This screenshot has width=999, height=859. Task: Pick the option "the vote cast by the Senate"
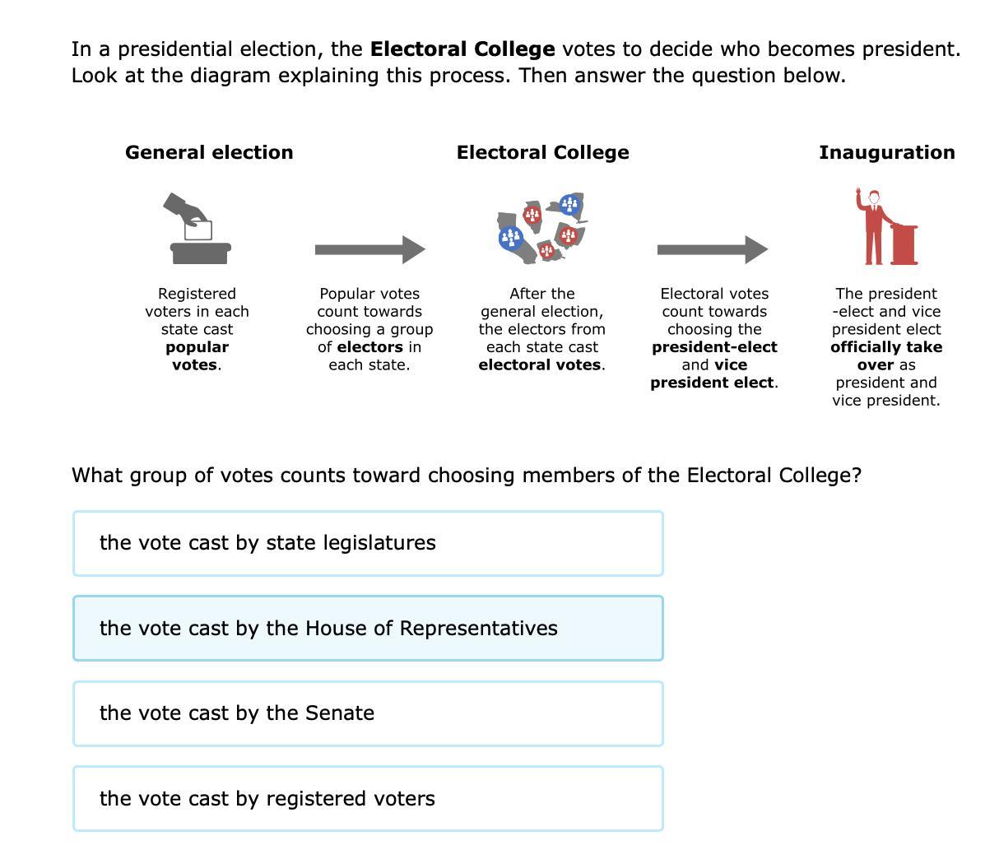point(367,713)
